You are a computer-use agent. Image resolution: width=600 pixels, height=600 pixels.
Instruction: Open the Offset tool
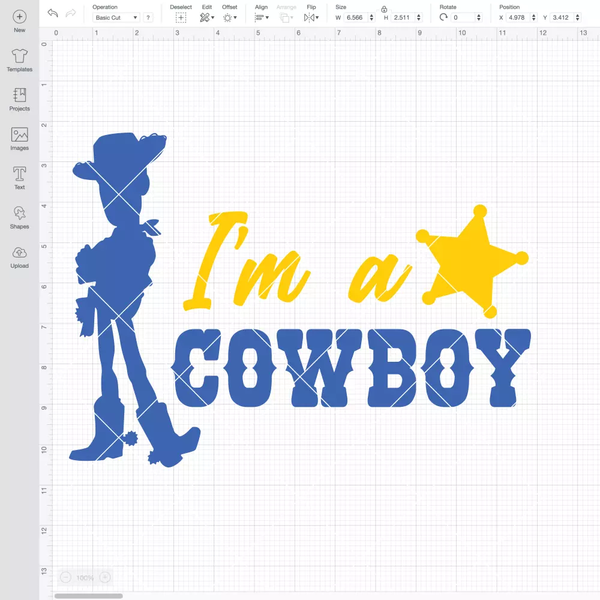230,17
